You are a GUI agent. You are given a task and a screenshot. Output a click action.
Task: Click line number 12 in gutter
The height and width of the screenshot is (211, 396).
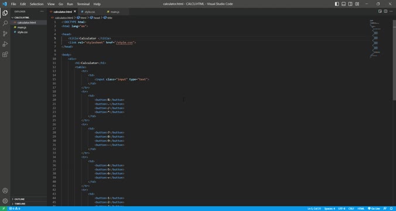click(x=54, y=67)
